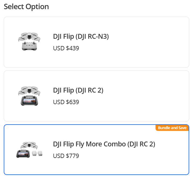Click the drone in the combo option image
This screenshot has width=190, height=176.
point(29,145)
